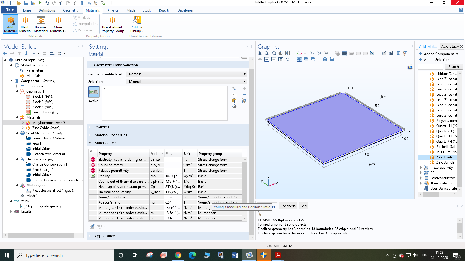Click the Search button in Add Material
465x261 pixels.
[x=453, y=67]
